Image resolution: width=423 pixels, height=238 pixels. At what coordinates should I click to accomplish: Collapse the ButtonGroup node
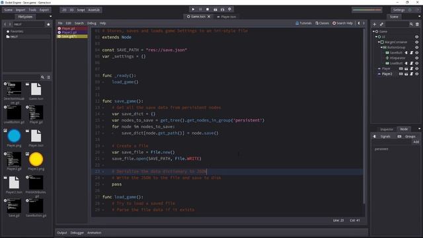coord(381,47)
